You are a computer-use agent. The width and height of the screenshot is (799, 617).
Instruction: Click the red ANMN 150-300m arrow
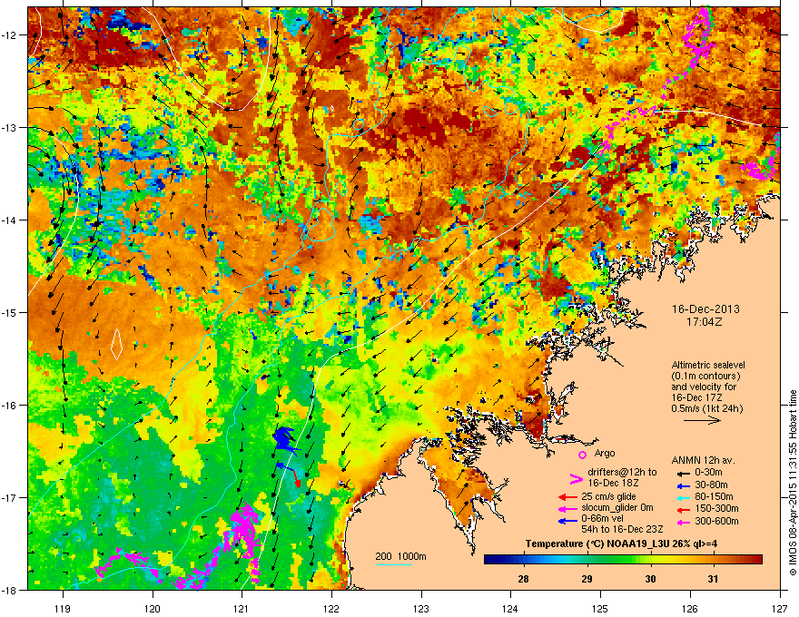[682, 508]
